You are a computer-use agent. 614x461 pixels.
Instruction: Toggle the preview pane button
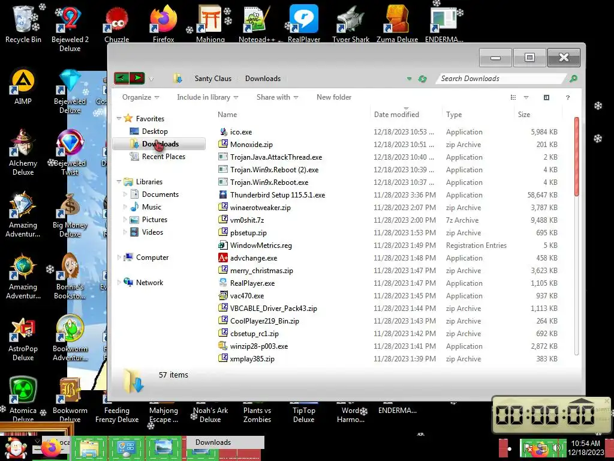pyautogui.click(x=547, y=98)
